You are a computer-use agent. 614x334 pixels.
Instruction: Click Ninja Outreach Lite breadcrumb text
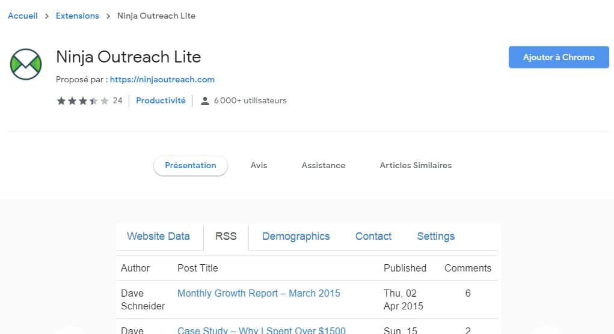click(156, 16)
